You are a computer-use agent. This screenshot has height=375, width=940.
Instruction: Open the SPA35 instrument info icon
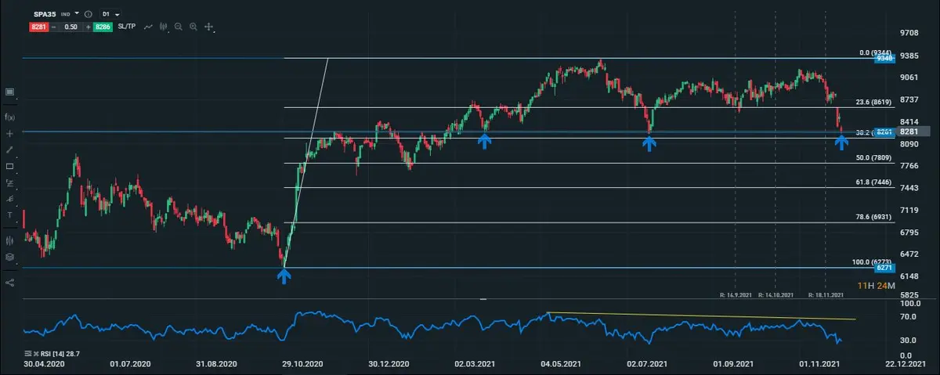(x=88, y=14)
